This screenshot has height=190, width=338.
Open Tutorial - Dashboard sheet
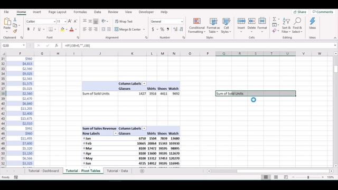coord(43,170)
